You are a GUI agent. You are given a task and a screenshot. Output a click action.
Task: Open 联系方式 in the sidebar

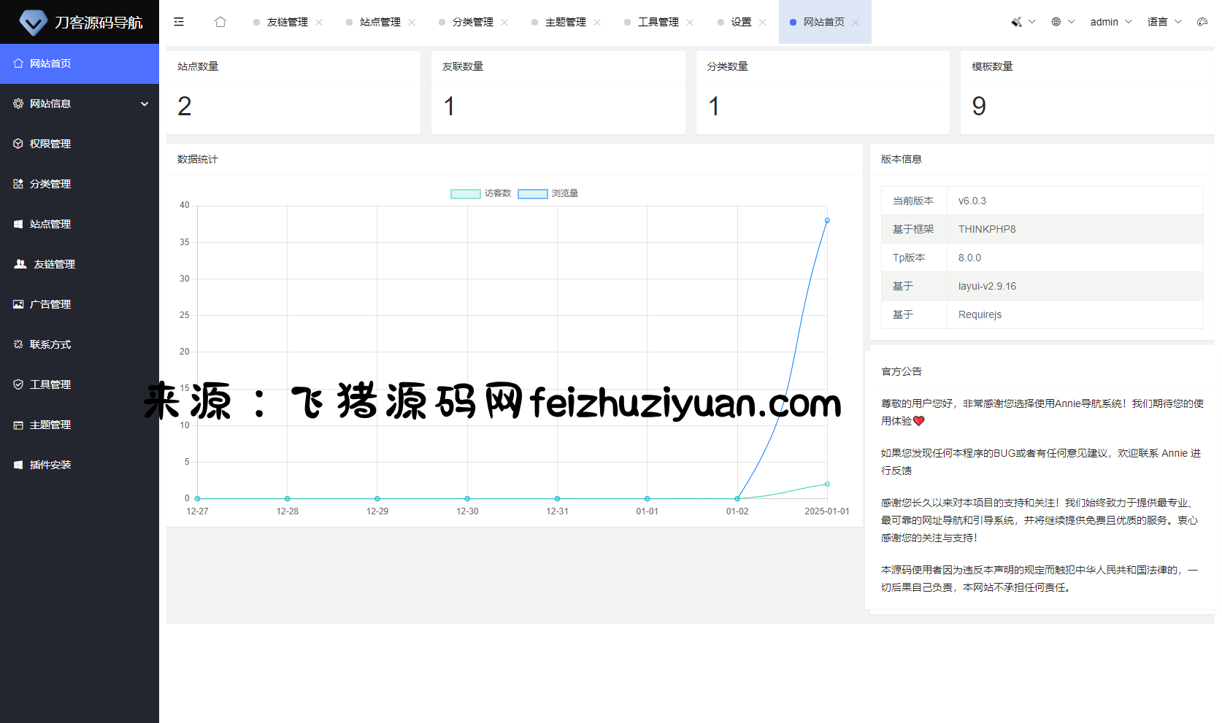pyautogui.click(x=50, y=344)
